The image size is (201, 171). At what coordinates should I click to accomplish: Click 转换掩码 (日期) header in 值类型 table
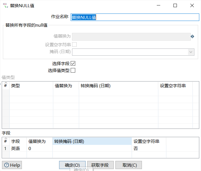click(x=118, y=85)
